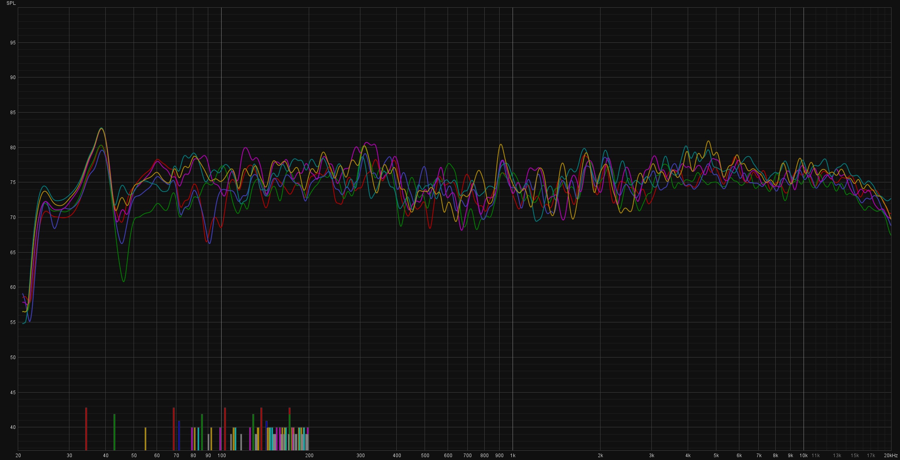The height and width of the screenshot is (460, 900).
Task: Click the 55 dB label on SPL axis
Action: 13,322
